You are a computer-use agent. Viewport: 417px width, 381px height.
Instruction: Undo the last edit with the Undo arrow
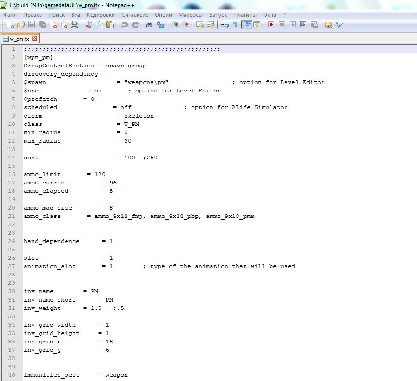[x=124, y=25]
